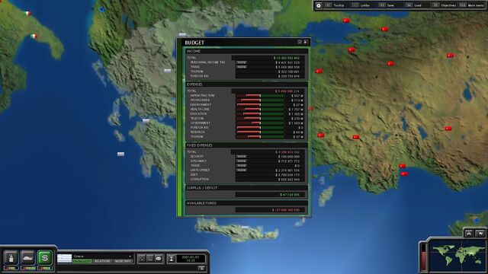Click the hourglass game speed icon

tap(171, 259)
